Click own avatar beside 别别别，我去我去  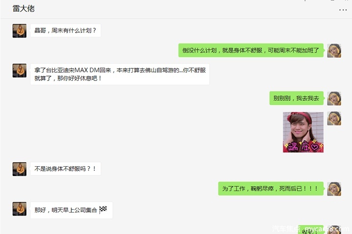tap(334, 98)
